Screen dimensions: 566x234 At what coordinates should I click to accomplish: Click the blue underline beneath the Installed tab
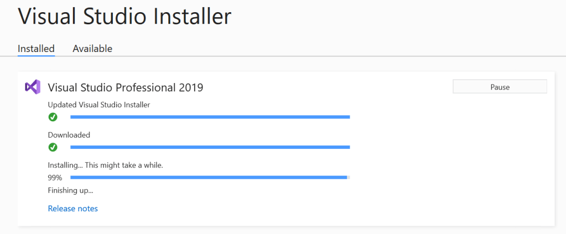click(36, 55)
